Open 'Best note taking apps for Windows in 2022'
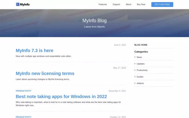 (x=61, y=96)
